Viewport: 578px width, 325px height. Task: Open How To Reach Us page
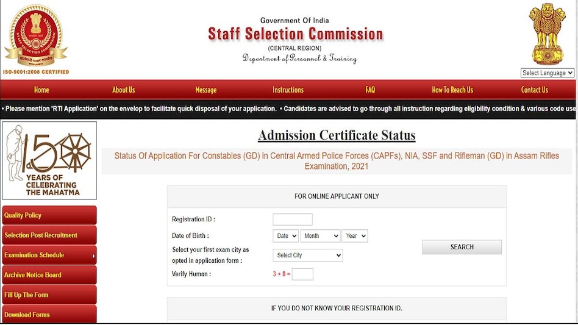tap(452, 90)
